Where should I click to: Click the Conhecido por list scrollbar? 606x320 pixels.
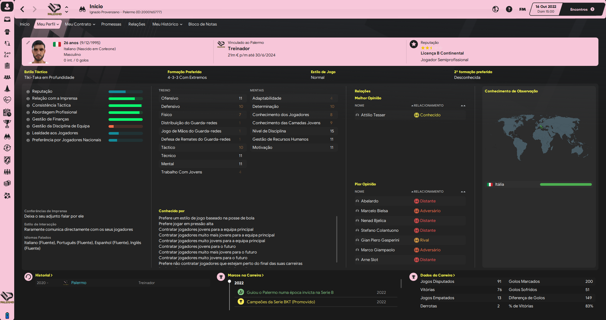(x=337, y=239)
